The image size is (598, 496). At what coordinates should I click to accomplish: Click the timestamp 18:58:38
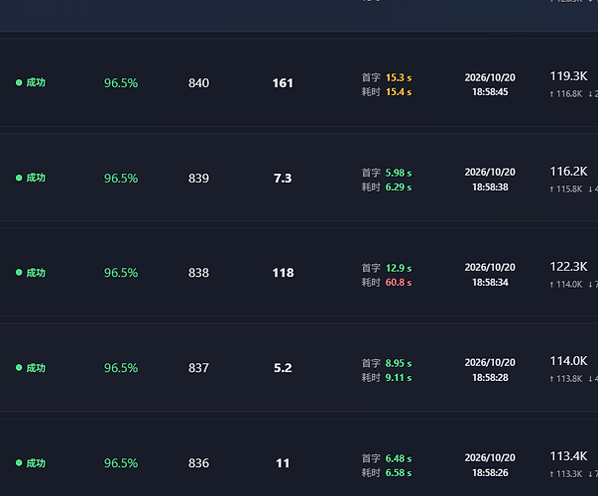pos(490,187)
